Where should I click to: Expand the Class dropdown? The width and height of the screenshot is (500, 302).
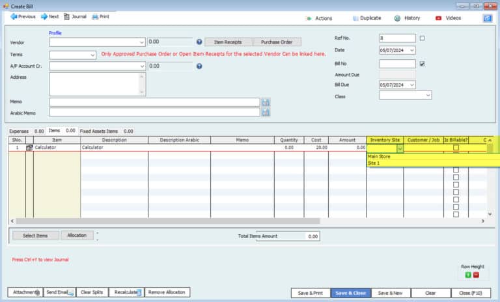click(428, 95)
